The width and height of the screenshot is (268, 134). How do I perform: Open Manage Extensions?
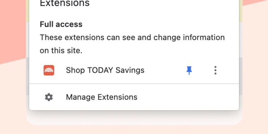click(134, 97)
